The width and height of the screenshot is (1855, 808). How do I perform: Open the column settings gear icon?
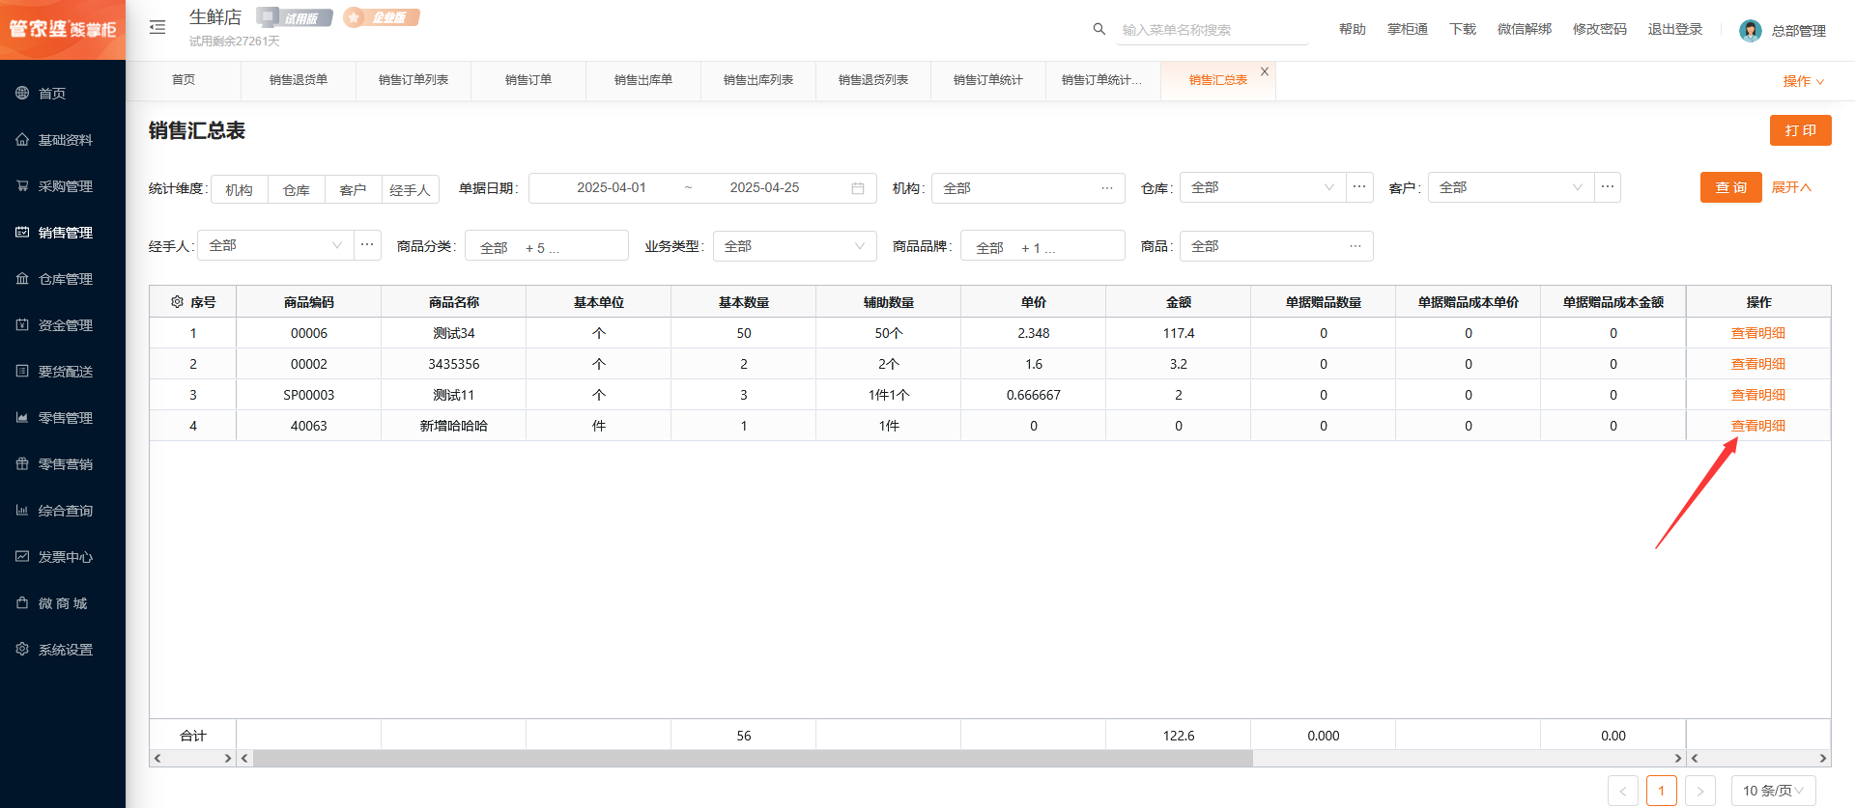coord(177,302)
